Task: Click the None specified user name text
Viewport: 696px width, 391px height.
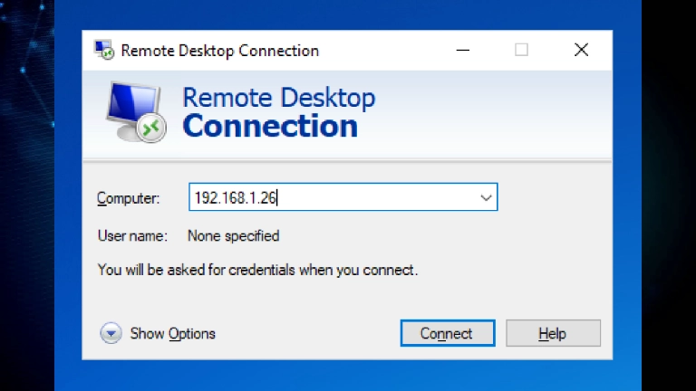Action: pos(234,236)
